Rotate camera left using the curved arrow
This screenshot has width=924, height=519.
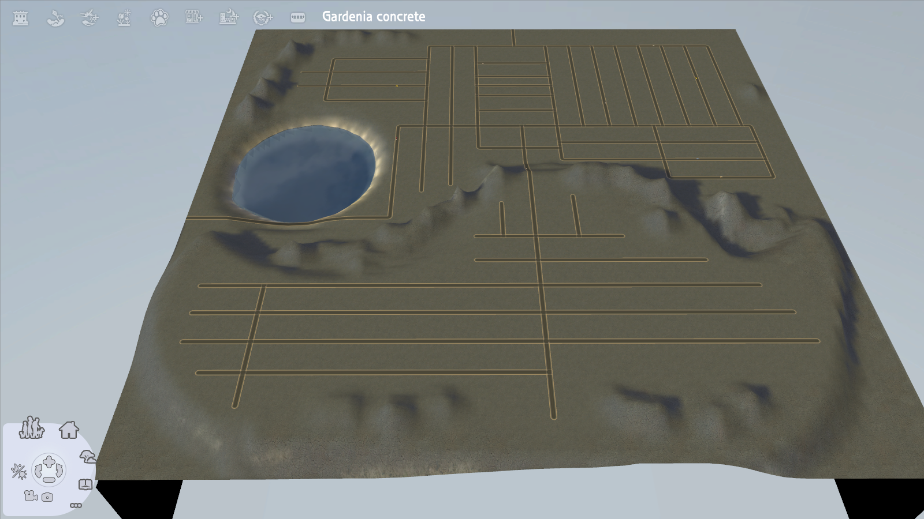coord(38,471)
